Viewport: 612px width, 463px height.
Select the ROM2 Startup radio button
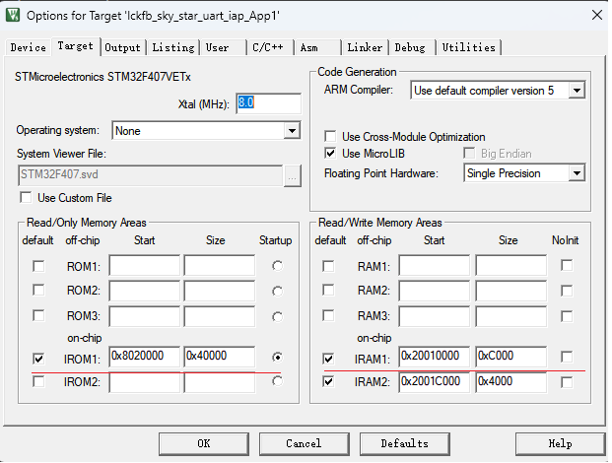click(277, 291)
